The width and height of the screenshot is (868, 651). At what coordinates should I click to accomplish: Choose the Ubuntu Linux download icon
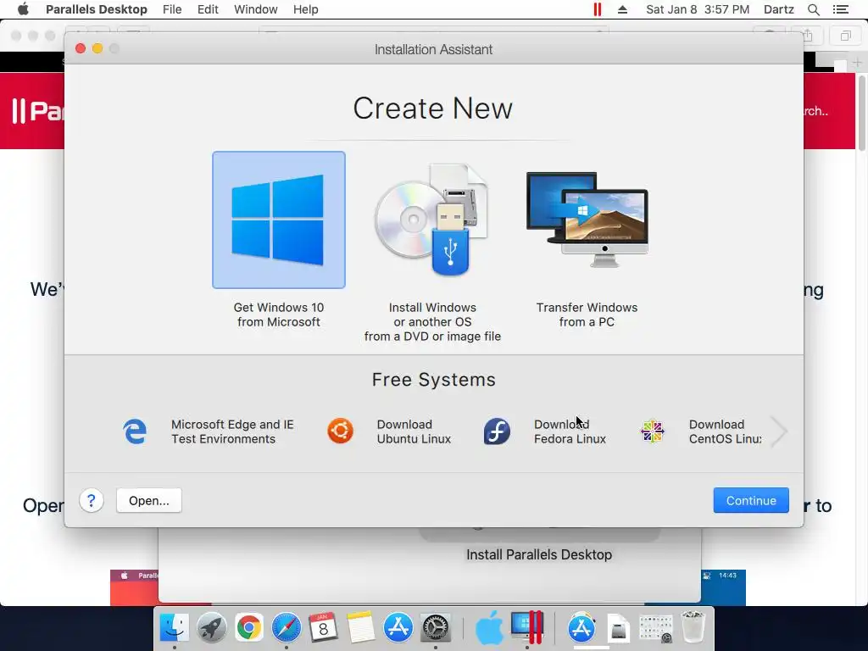(x=340, y=431)
